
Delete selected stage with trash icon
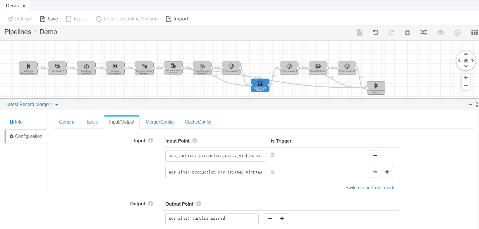pos(407,32)
